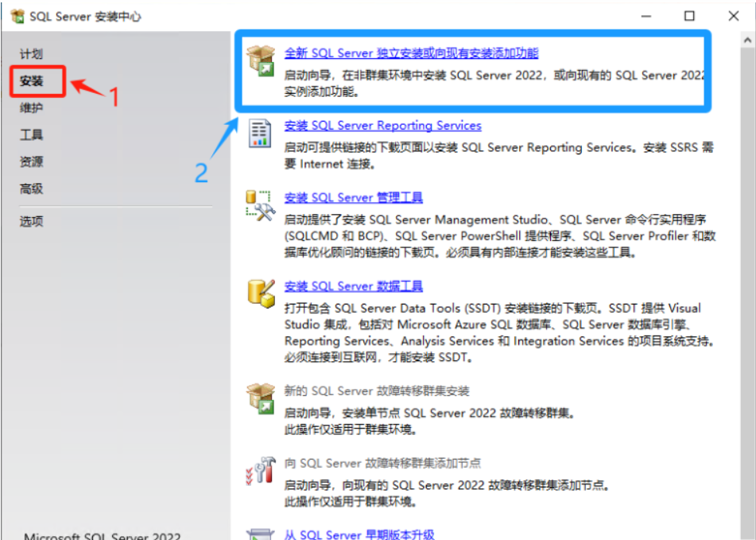Click the description mentioning SSRS 需要 Internet 连接
This screenshot has height=540, width=756.
coord(499,155)
